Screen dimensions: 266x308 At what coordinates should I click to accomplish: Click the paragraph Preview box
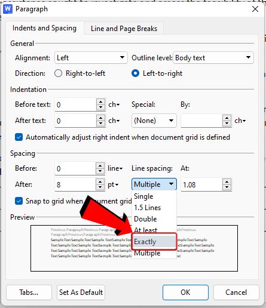click(x=134, y=248)
